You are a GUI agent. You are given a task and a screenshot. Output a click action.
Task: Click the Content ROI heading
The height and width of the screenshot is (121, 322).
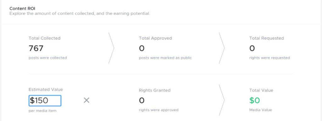click(22, 9)
